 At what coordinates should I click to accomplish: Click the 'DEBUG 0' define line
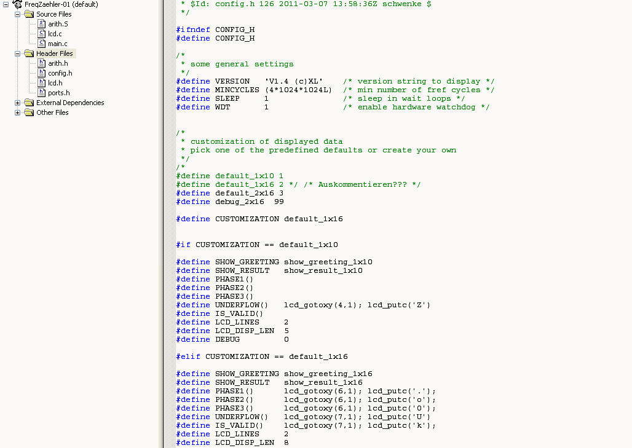232,339
